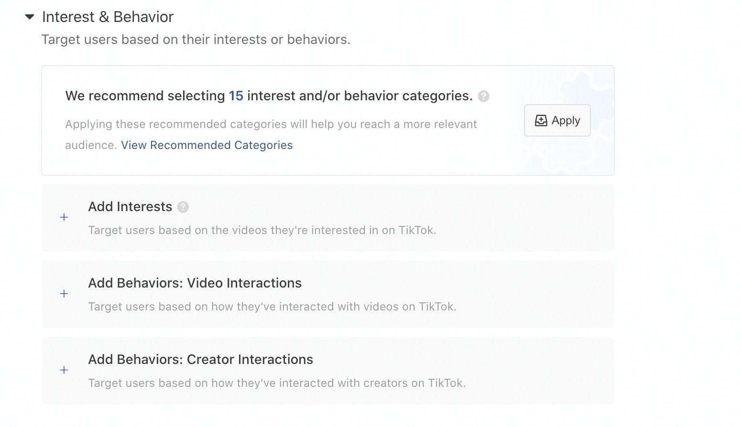Screen dimensions: 741x427
Task: Open the help icon next to Add Interests
Action: [183, 207]
